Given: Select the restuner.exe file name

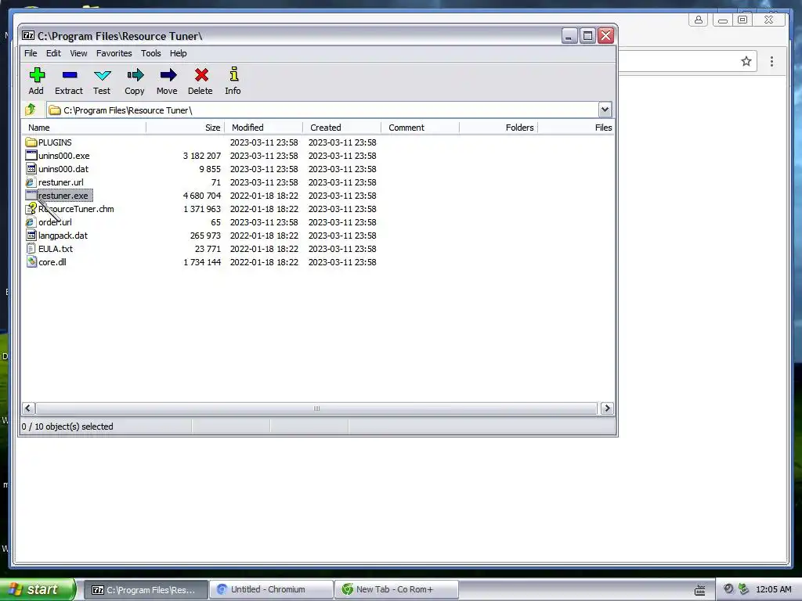Looking at the screenshot, I should (63, 195).
